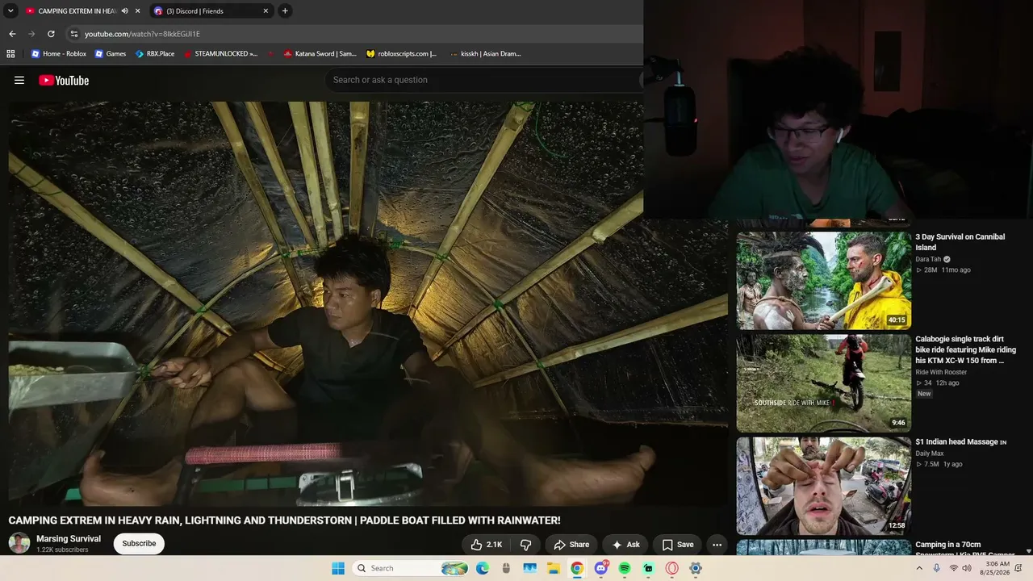Viewport: 1033px width, 581px height.
Task: Open the $1 Indian head Massage thumbnail
Action: pos(824,486)
